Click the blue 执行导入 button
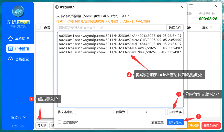The height and width of the screenshot is (132, 224). point(175,122)
